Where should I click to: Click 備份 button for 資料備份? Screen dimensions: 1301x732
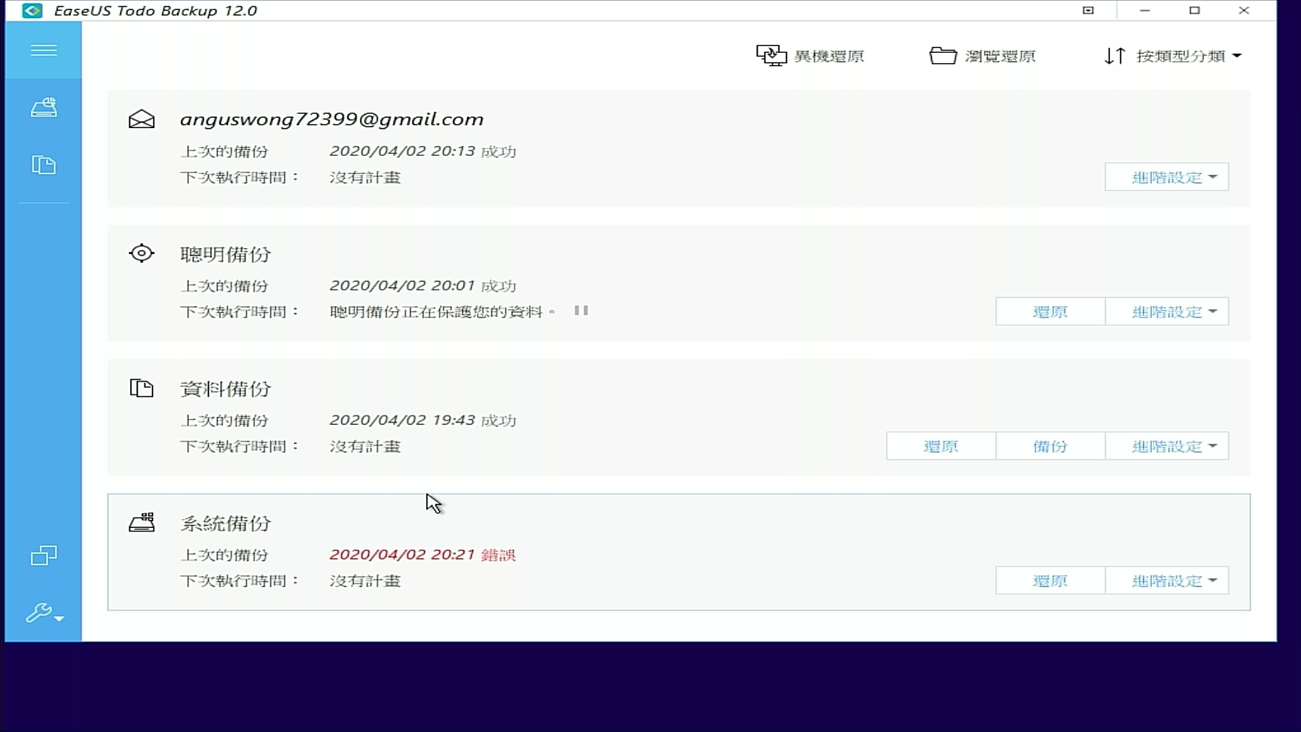(x=1050, y=446)
